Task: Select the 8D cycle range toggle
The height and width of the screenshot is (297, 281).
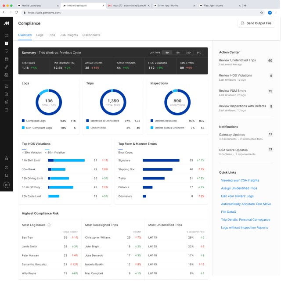Action: [x=167, y=52]
